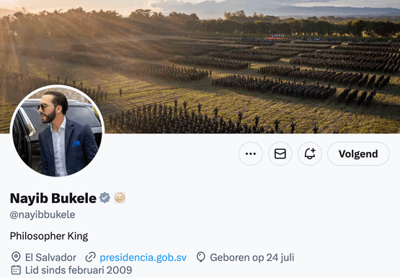Viewport: 400px width, 278px height.
Task: Enable notifications with the bell plus icon
Action: coord(310,153)
